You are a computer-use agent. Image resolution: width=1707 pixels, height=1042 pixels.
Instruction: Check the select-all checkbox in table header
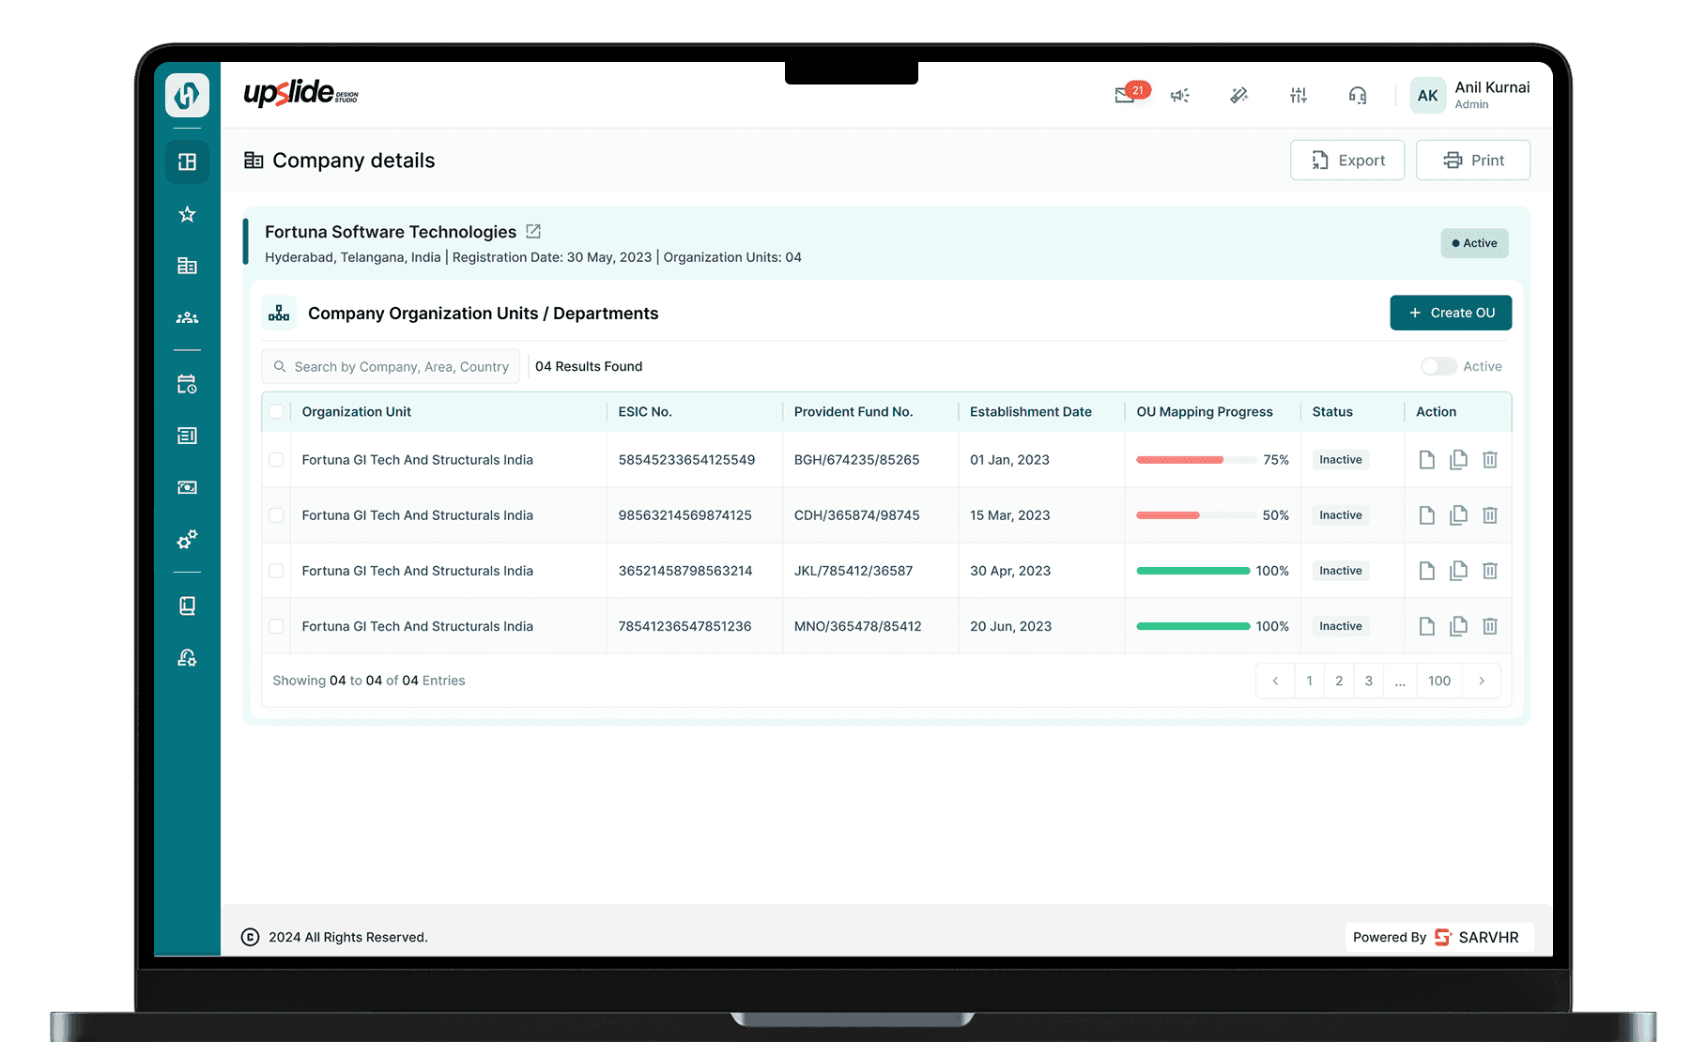[276, 411]
